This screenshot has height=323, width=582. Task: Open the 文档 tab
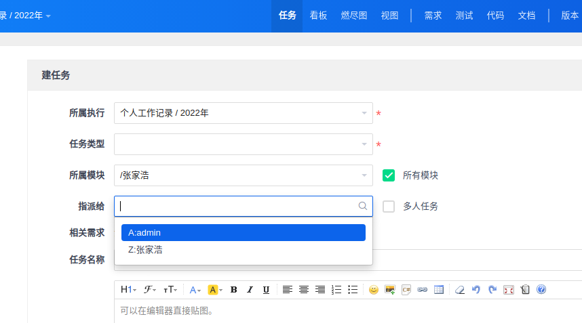coord(526,16)
